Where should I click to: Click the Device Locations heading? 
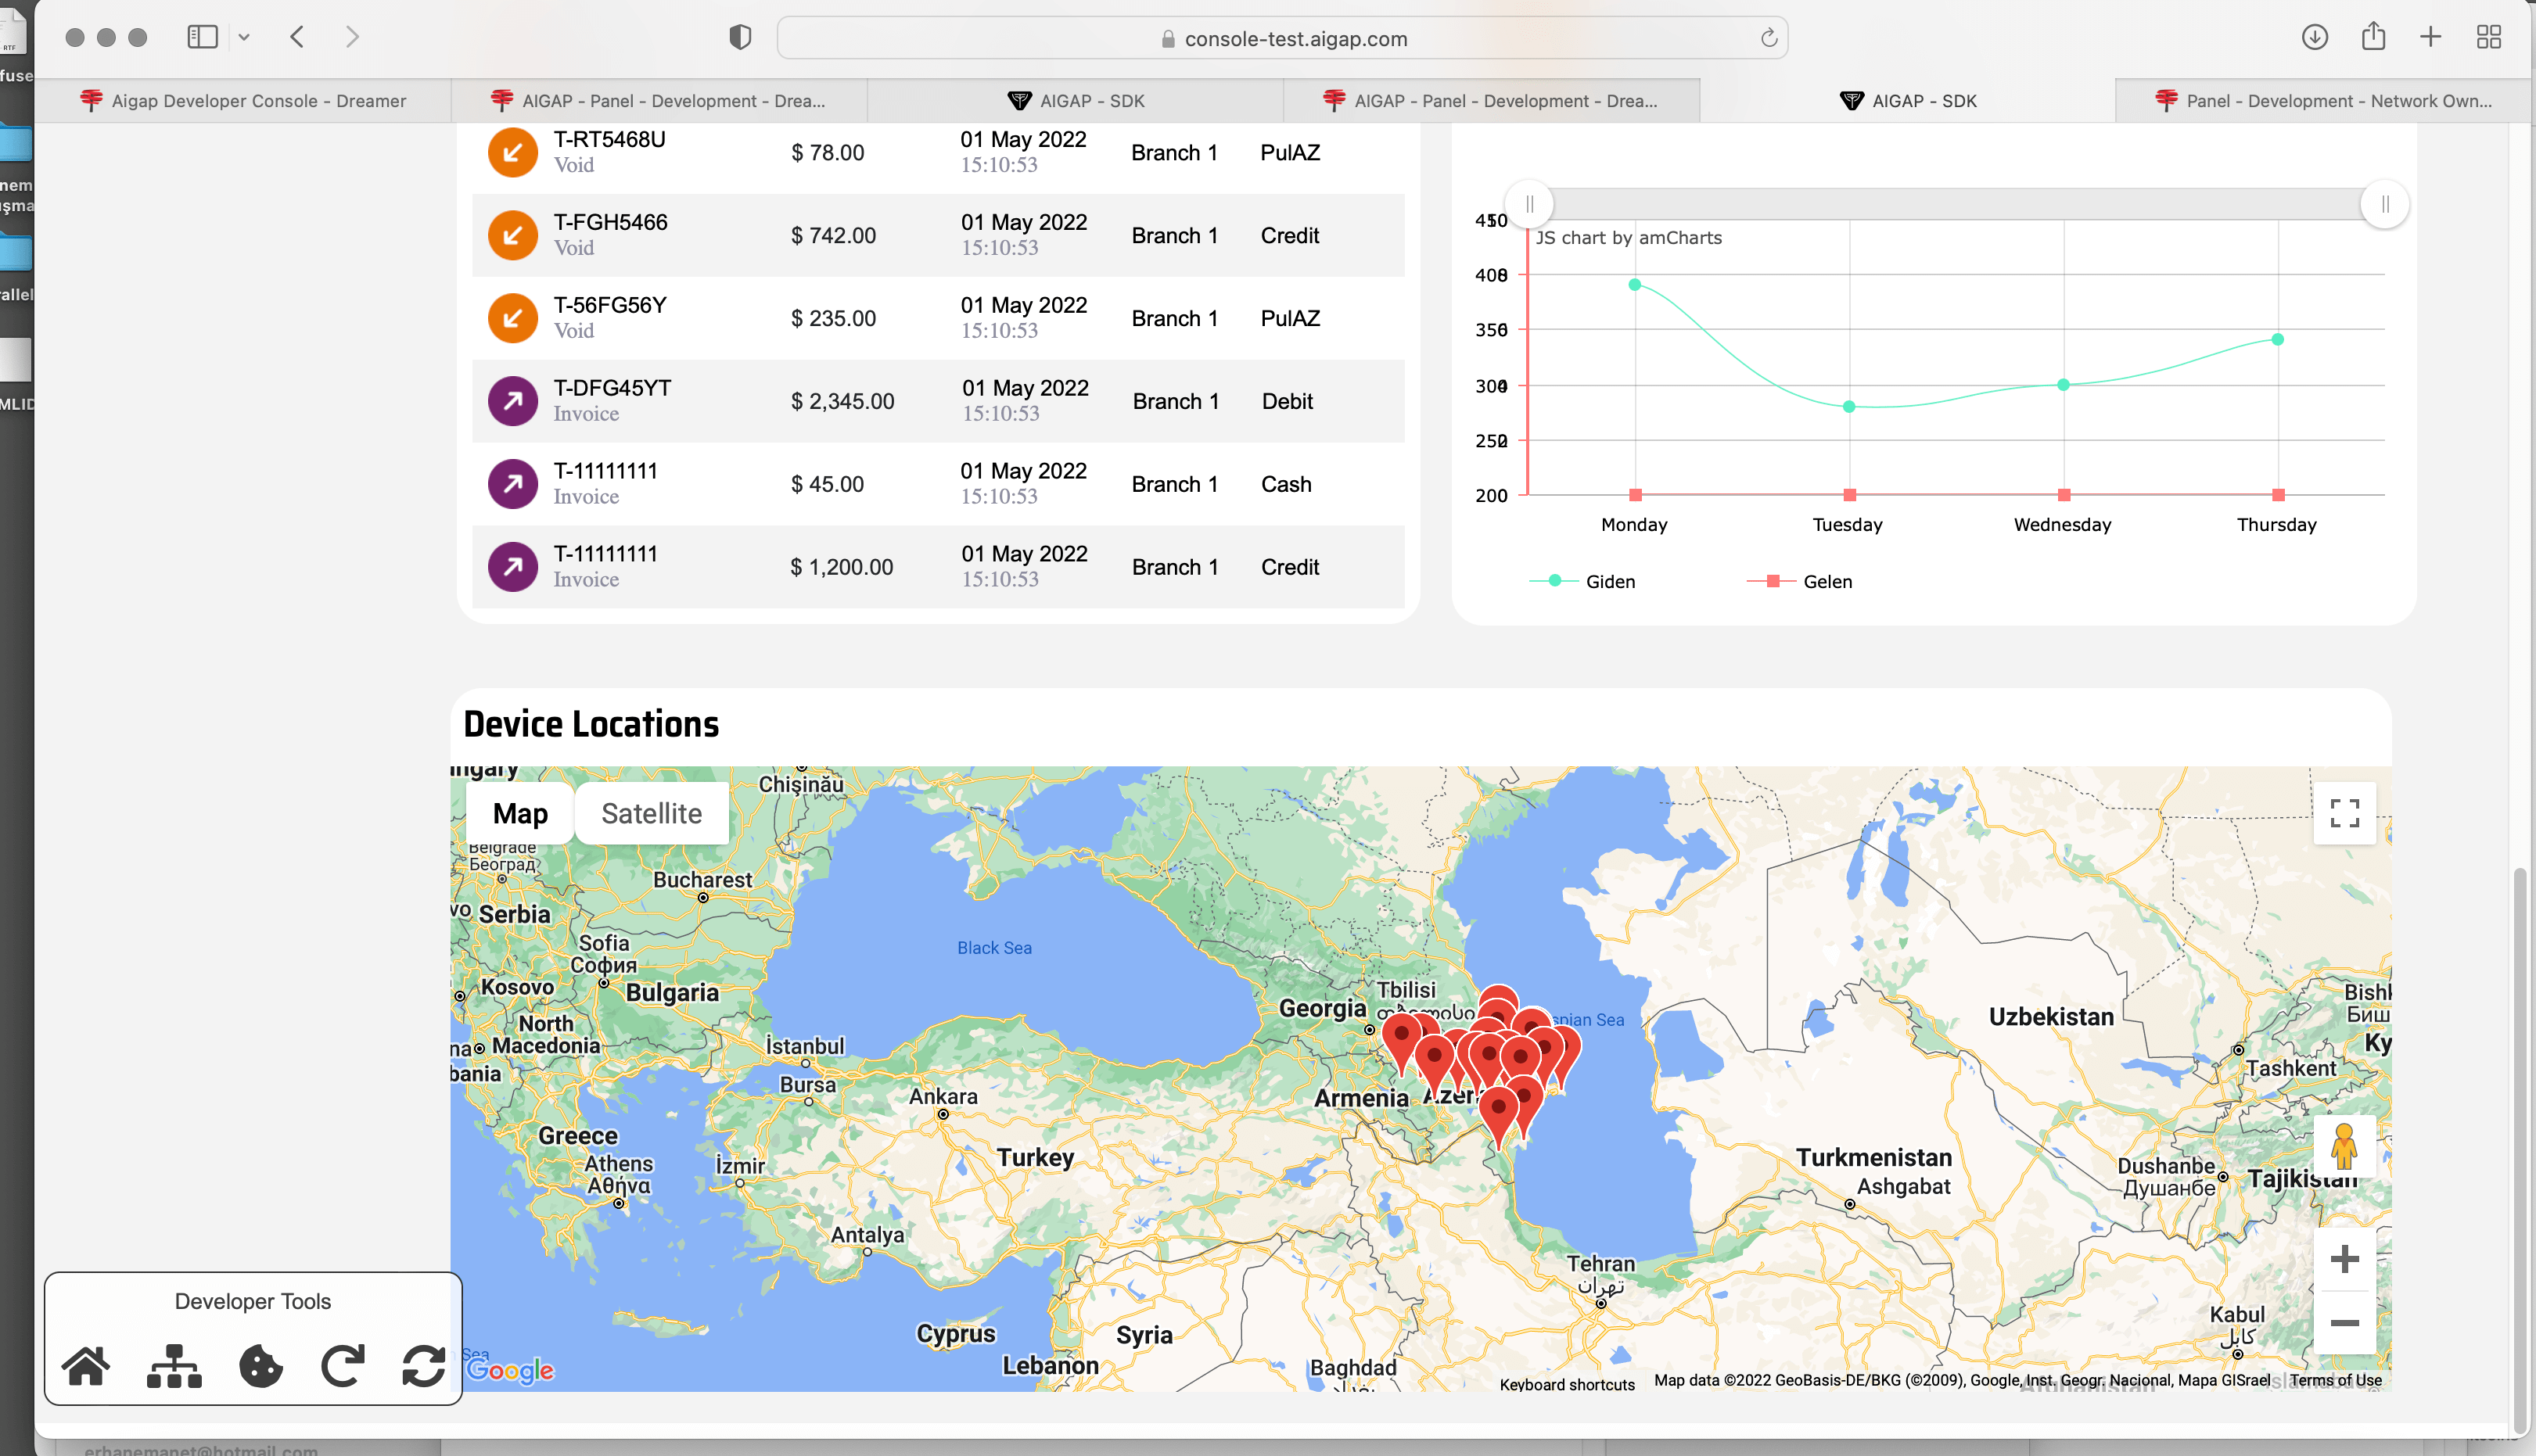(x=591, y=724)
